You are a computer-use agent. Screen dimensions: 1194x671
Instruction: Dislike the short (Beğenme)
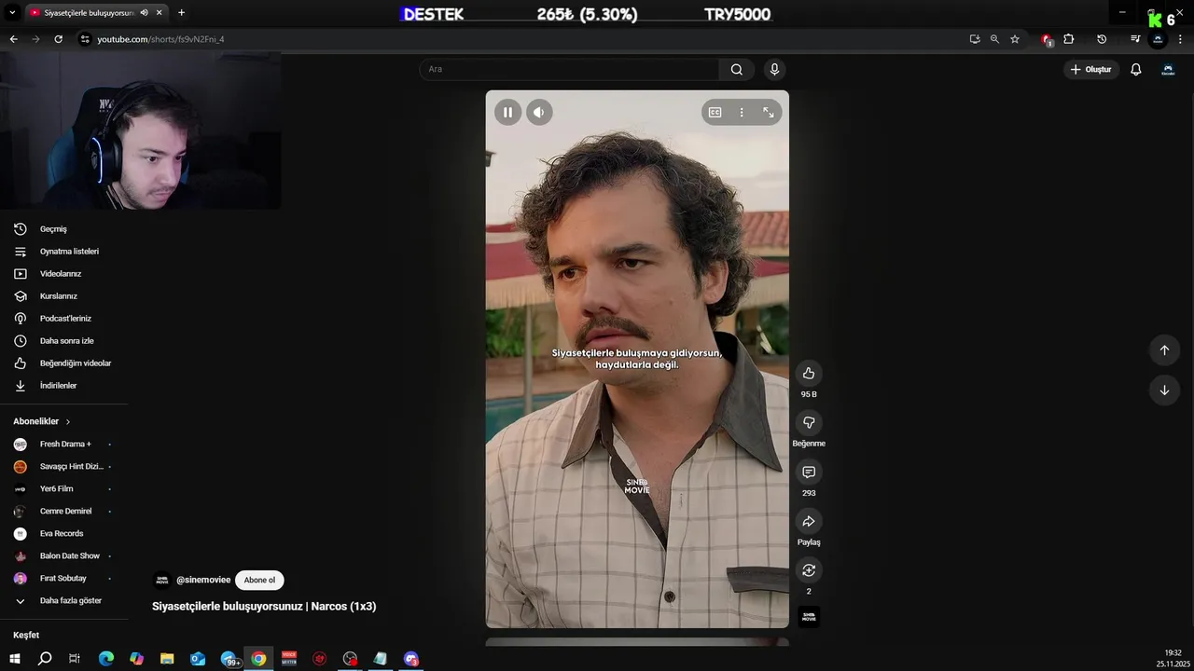tap(809, 423)
